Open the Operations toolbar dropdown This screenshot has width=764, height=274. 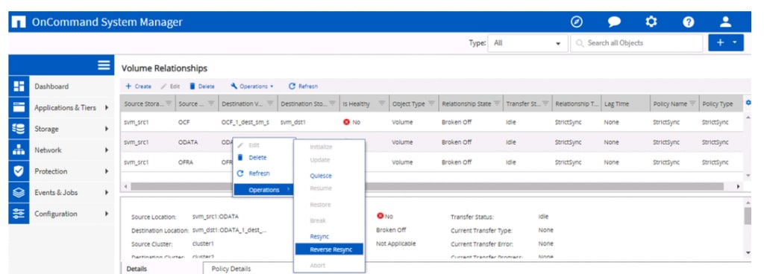[x=252, y=86]
